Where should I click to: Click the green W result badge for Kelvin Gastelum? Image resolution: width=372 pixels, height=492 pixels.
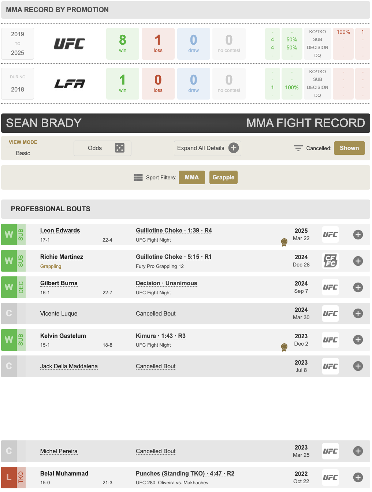coord(9,340)
